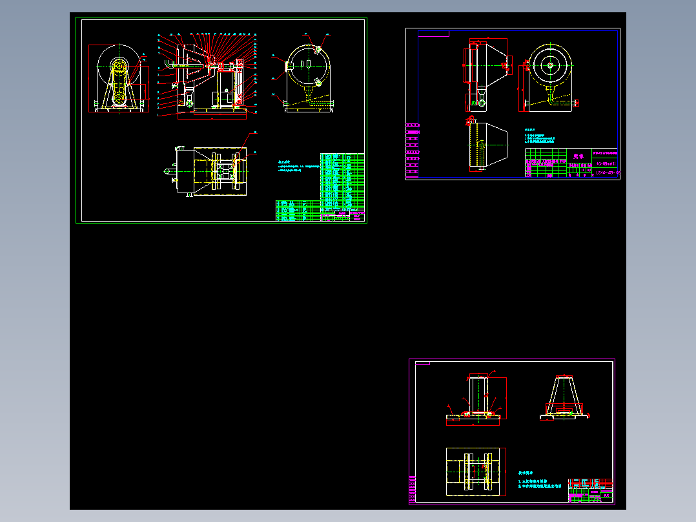Viewport: 696px width, 522px height.
Task: Select the bracket plan view on the magenta-bordered sheet
Action: pyautogui.click(x=476, y=472)
